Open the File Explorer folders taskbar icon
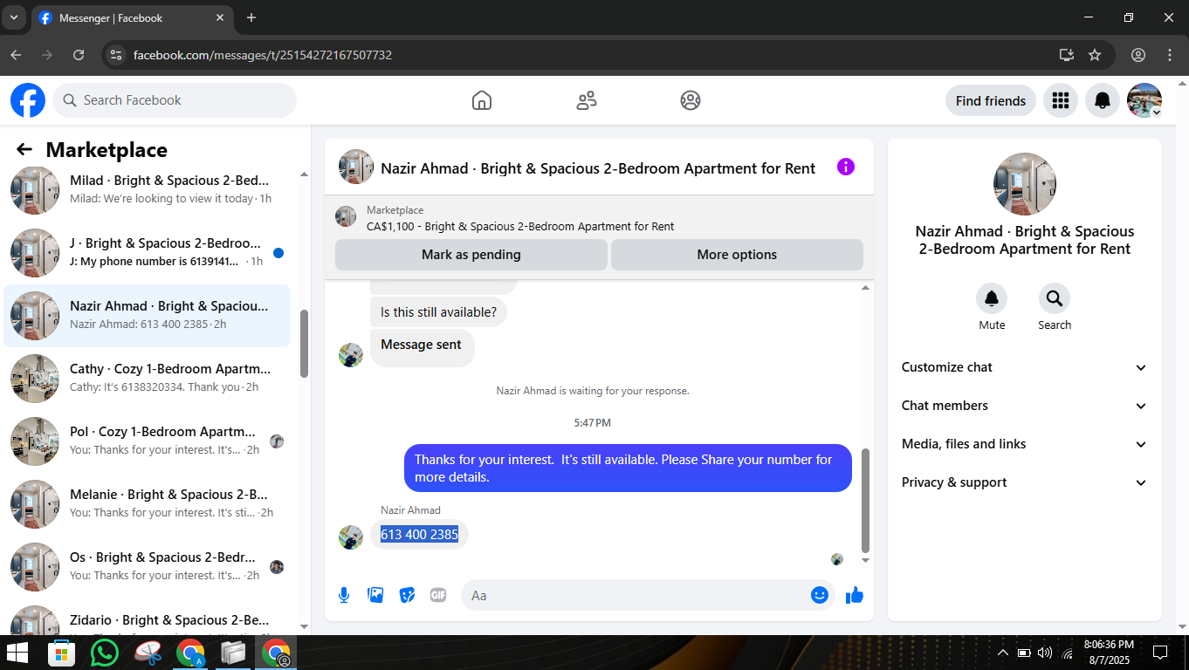1189x670 pixels. (x=233, y=653)
